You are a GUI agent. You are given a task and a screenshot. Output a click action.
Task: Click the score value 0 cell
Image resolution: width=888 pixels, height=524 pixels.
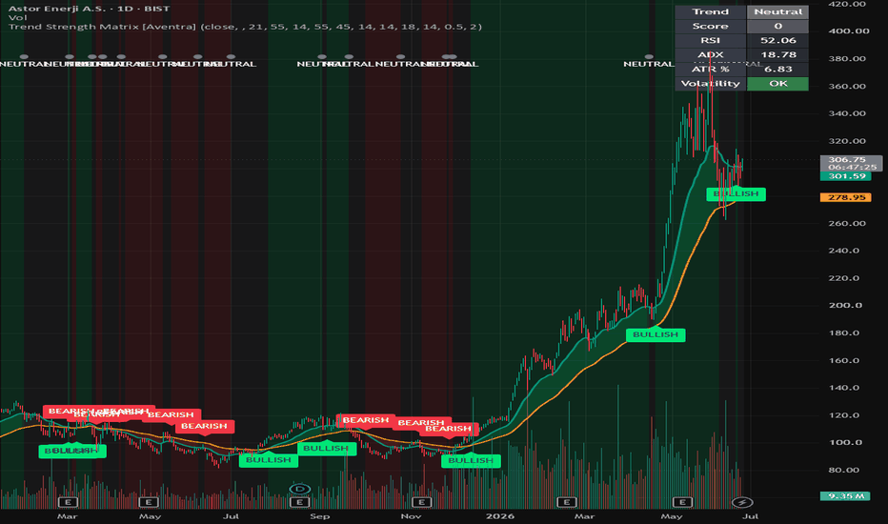777,26
